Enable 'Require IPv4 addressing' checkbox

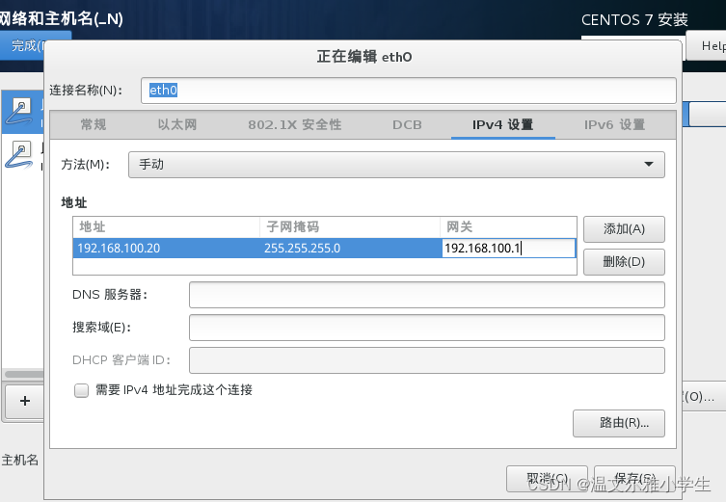coord(82,390)
